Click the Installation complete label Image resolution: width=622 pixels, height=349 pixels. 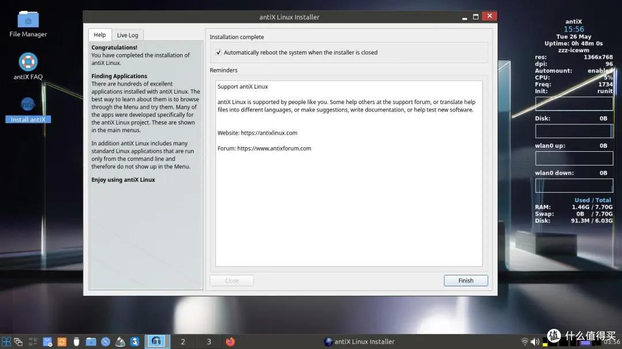237,37
